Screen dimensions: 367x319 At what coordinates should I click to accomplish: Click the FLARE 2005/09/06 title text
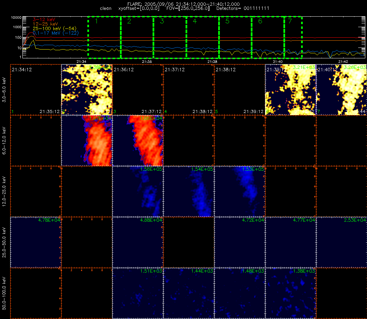click(x=183, y=4)
